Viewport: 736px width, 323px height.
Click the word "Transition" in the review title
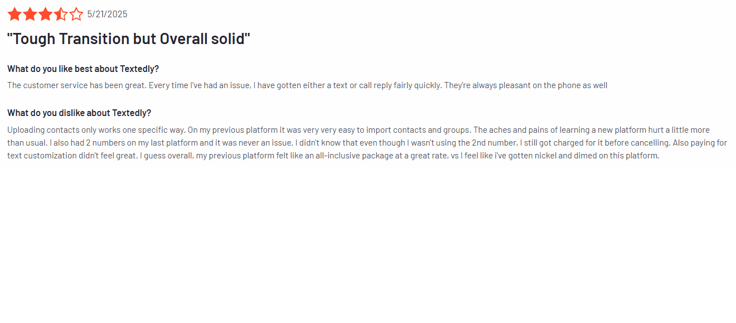click(94, 39)
